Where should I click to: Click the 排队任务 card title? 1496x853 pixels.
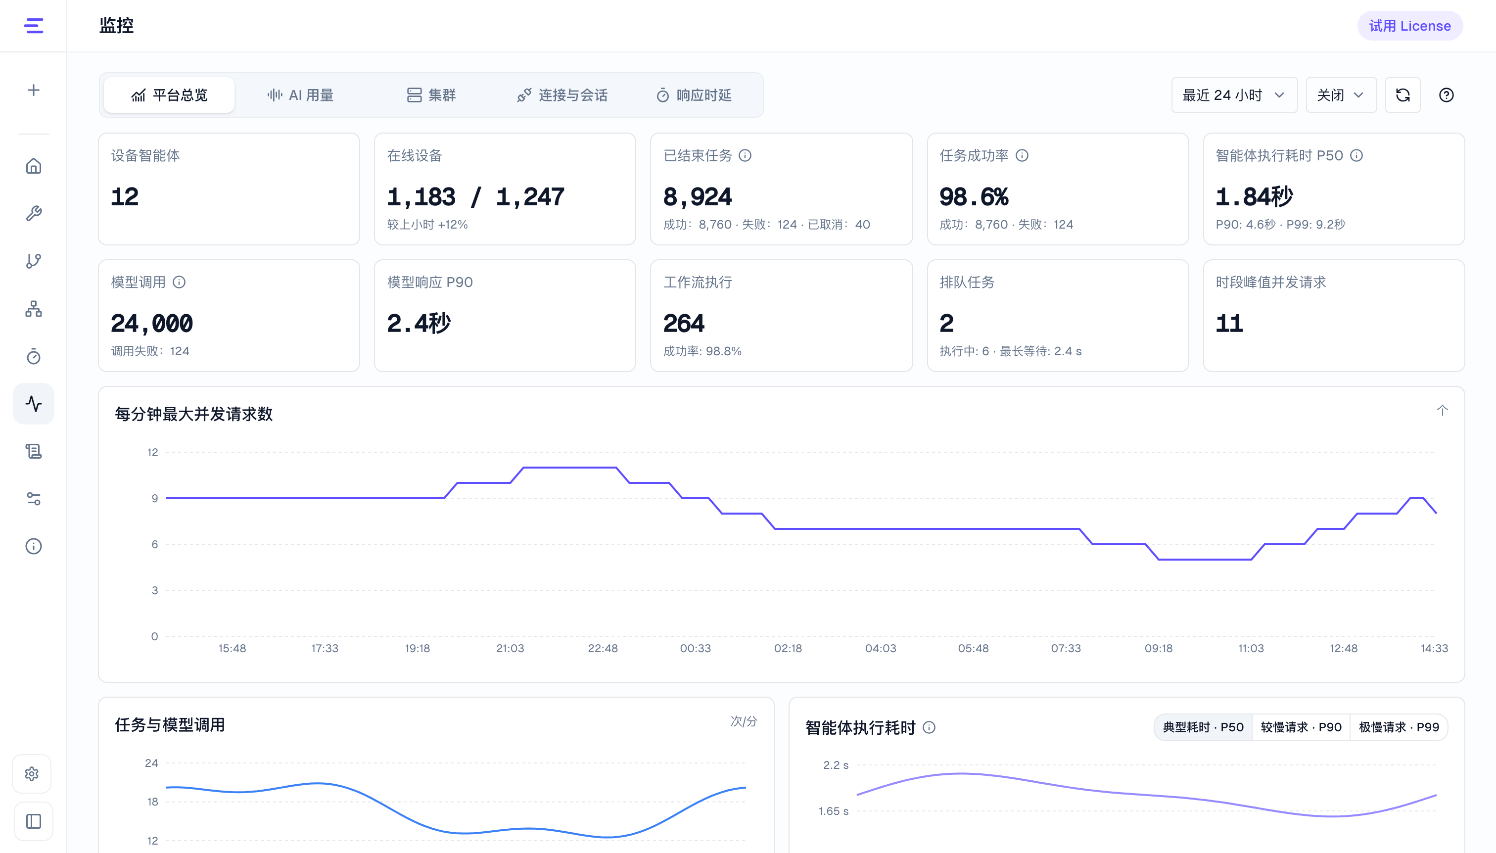point(967,283)
